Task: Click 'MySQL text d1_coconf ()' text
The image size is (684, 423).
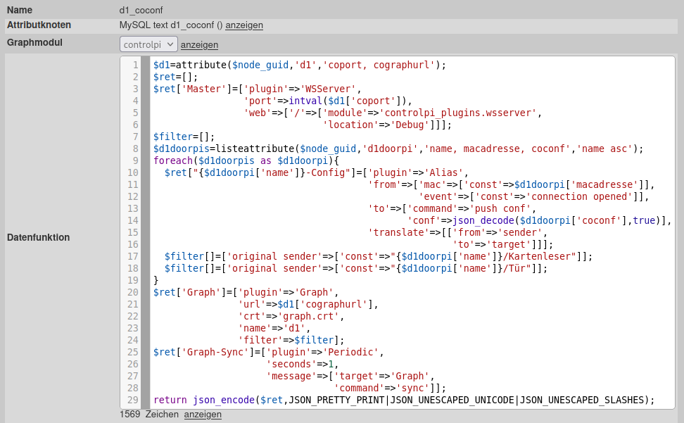Action: [x=171, y=25]
